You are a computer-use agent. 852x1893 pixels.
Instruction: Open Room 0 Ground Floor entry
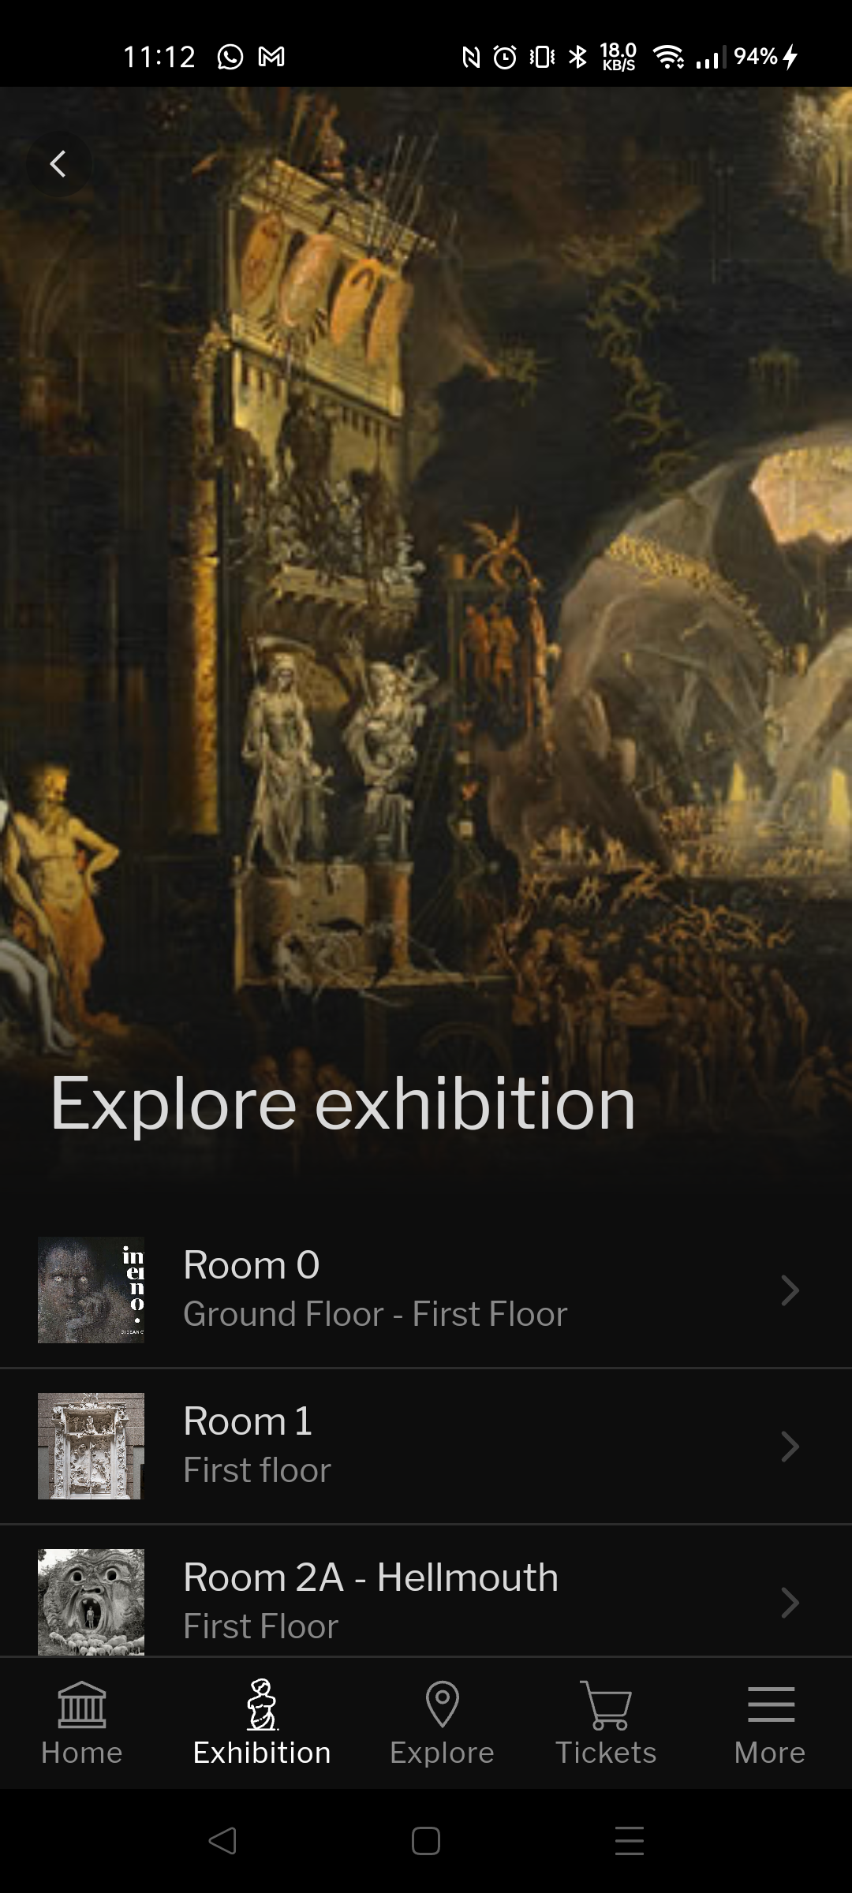tap(426, 1290)
